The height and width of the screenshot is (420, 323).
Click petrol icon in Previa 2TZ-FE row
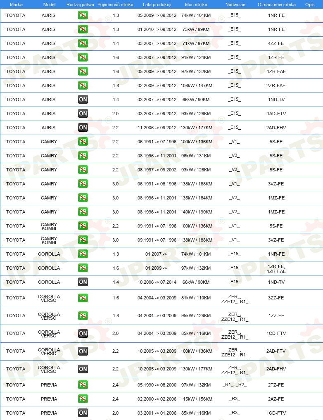tap(83, 385)
